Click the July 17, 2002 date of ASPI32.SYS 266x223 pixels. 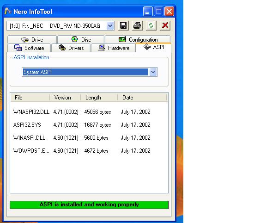pyautogui.click(x=136, y=125)
